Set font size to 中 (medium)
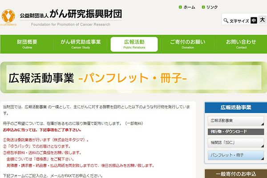This screenshot has width=267, height=178. point(254,20)
